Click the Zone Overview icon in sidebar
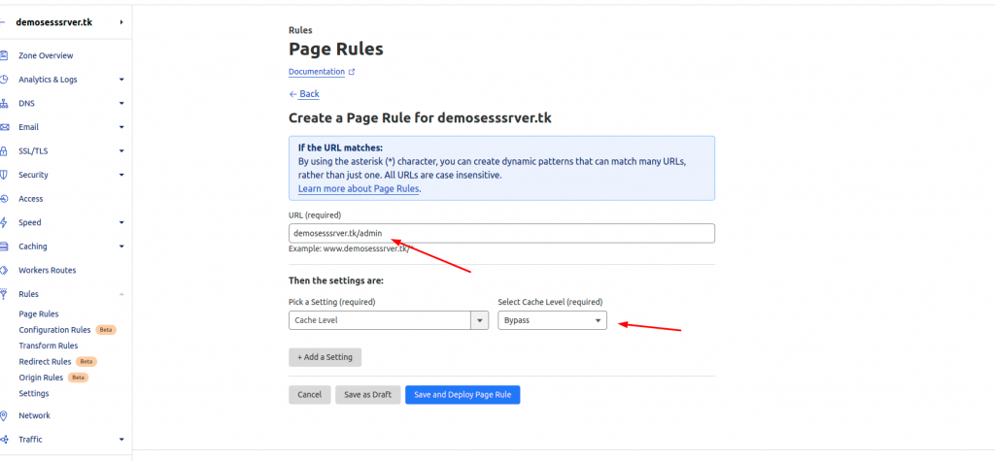Image resolution: width=995 pixels, height=461 pixels. pyautogui.click(x=4, y=55)
